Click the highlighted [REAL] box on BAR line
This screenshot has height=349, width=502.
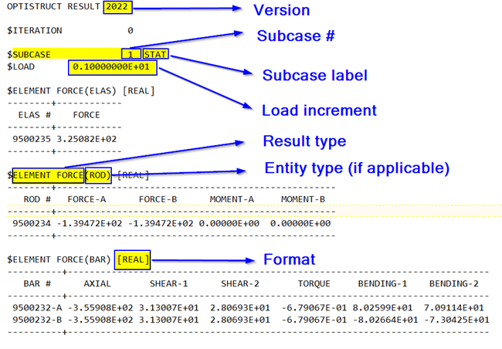click(133, 260)
